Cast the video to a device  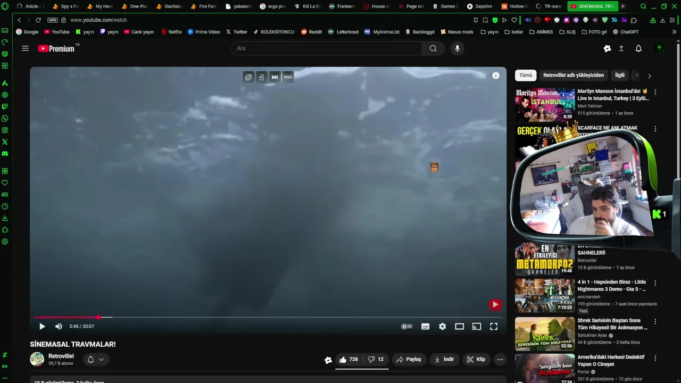pyautogui.click(x=477, y=327)
